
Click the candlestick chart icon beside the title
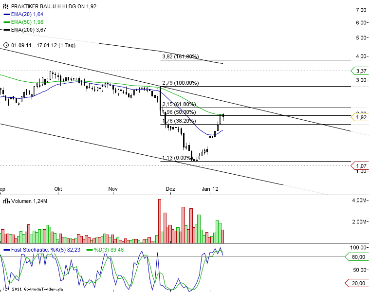click(6, 6)
